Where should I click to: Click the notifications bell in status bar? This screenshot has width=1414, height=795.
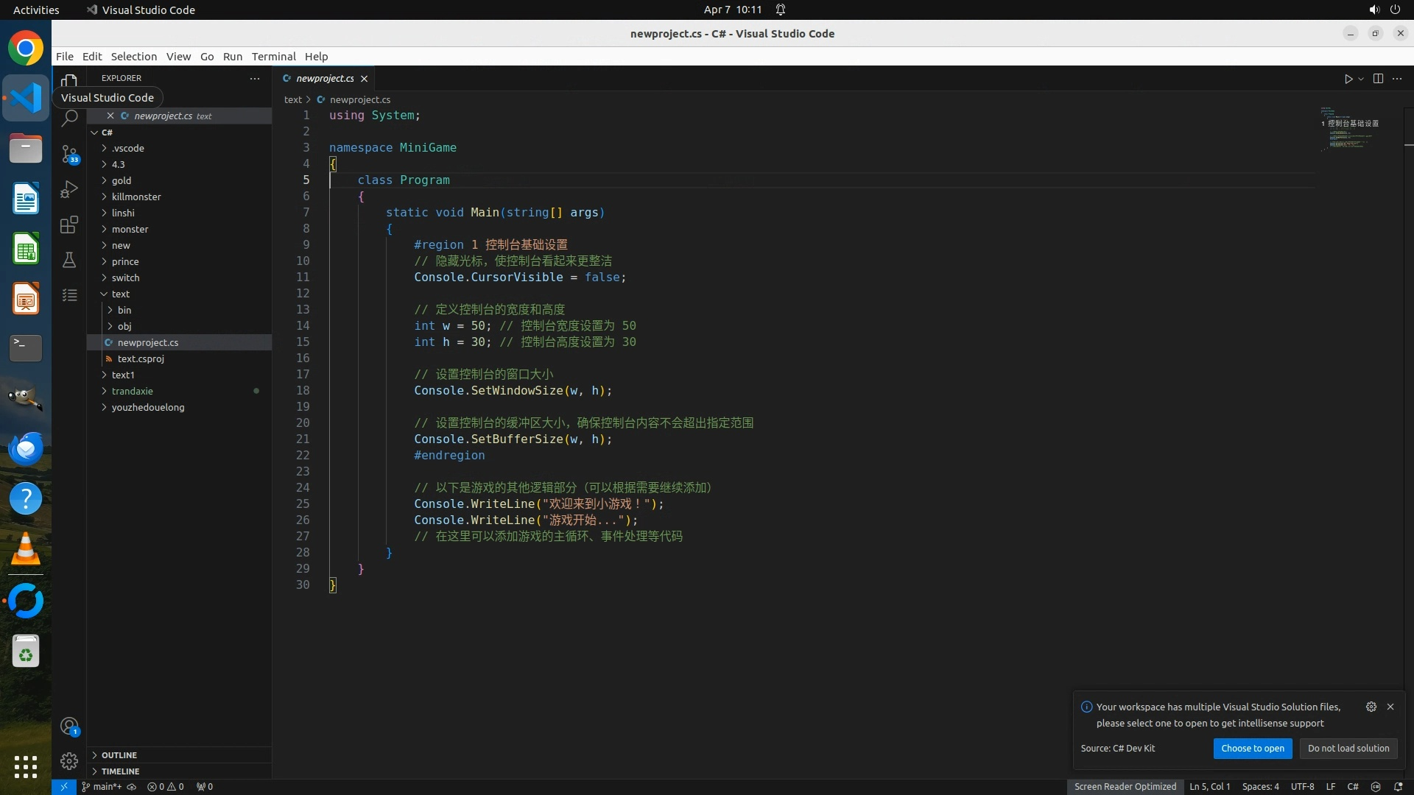(x=1398, y=787)
